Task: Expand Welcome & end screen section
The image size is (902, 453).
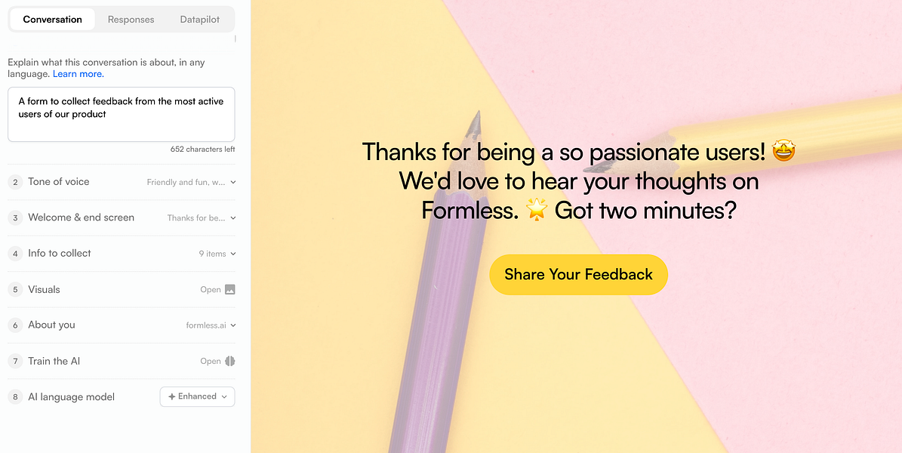Action: pyautogui.click(x=232, y=218)
